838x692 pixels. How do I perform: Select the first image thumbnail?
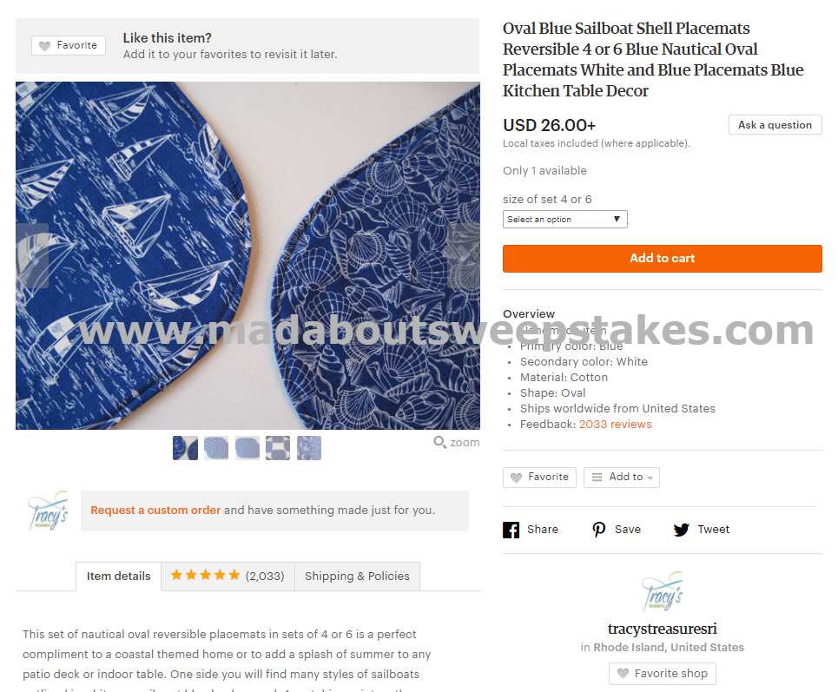click(x=186, y=448)
